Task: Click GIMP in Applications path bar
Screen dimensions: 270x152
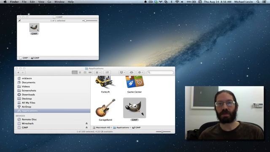Action: 136,128
